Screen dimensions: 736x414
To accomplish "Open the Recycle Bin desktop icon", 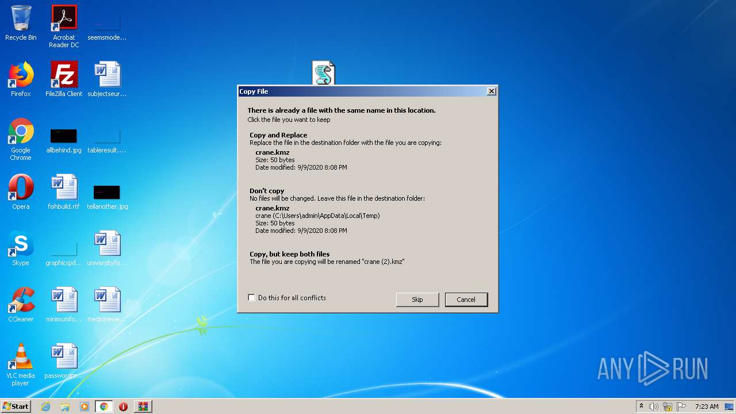I will click(21, 23).
